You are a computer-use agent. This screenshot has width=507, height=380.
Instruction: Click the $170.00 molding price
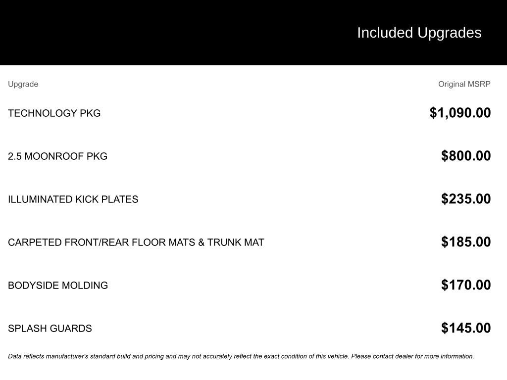(466, 285)
